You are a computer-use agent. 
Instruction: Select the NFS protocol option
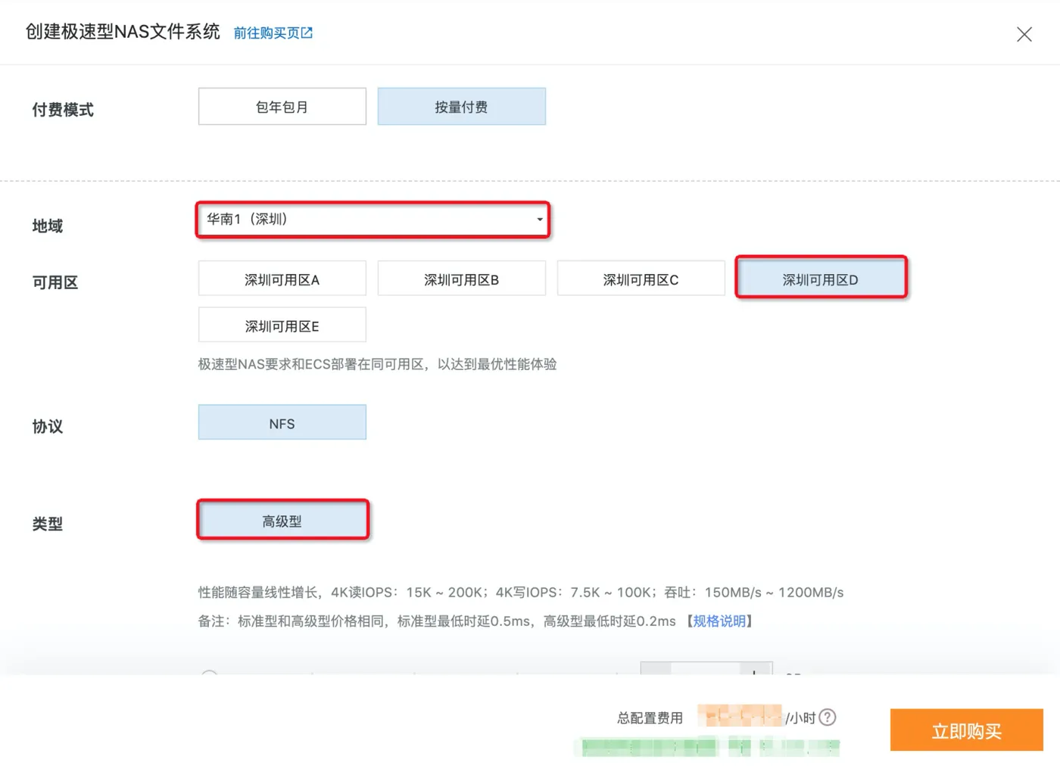[x=282, y=423]
